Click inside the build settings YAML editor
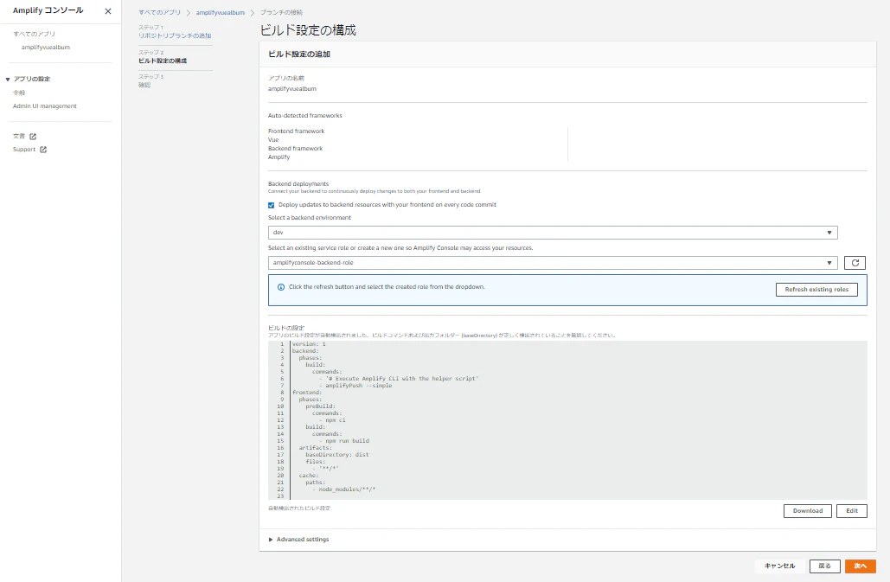The image size is (890, 582). tap(567, 420)
